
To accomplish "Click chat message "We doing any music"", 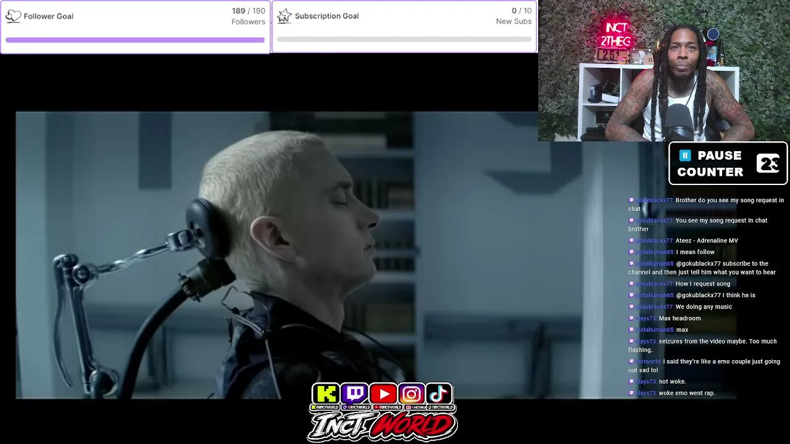I will coord(704,306).
